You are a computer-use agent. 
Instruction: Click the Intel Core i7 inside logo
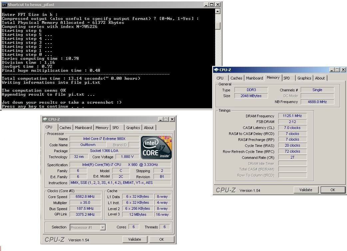point(156,148)
